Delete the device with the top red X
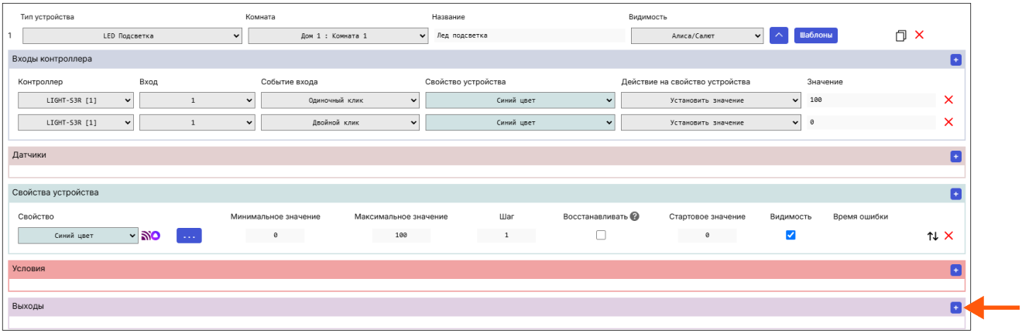Screen dimensions: 1022x333 919,35
